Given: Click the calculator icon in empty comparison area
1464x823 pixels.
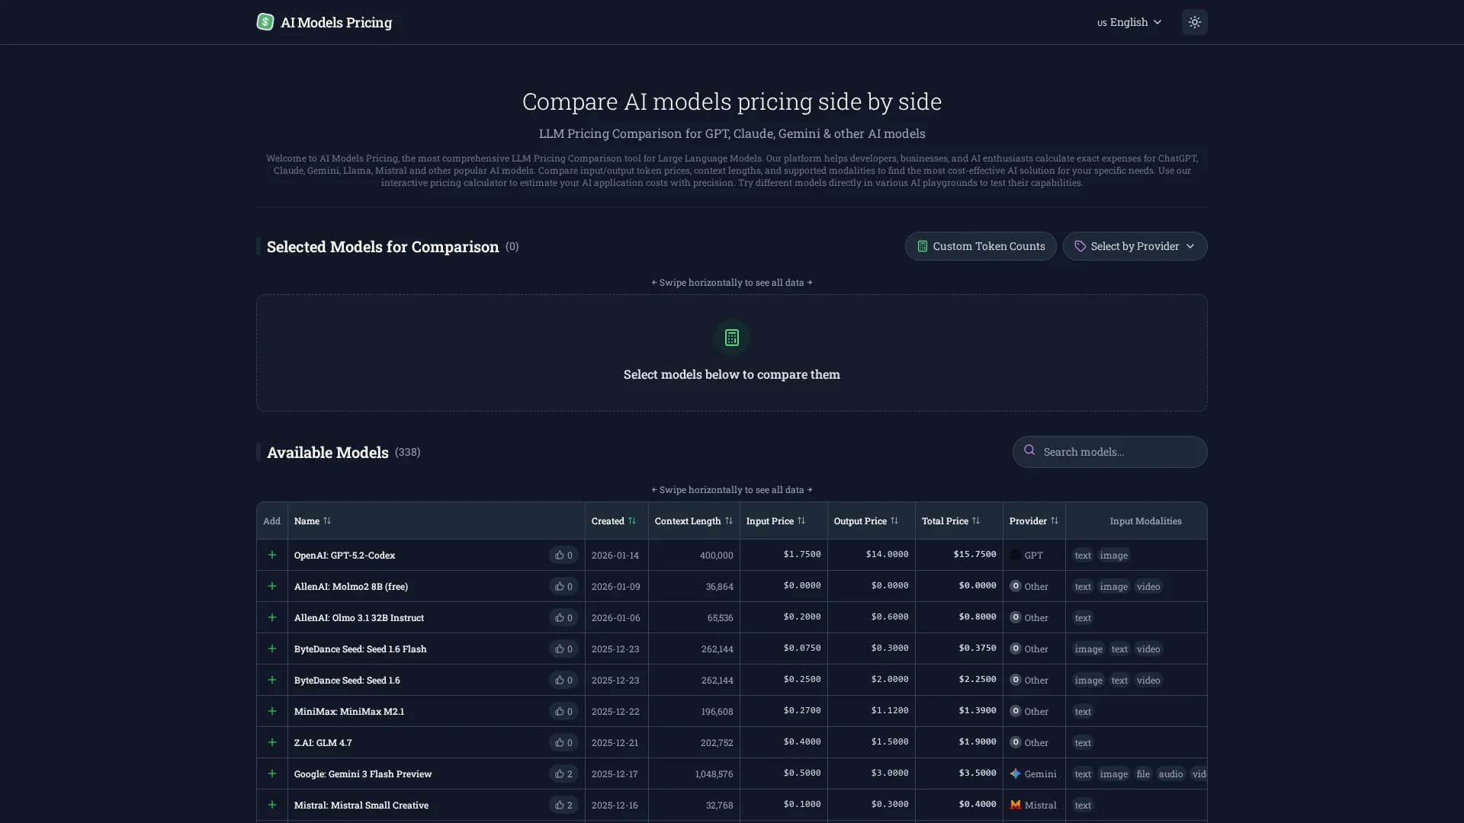Looking at the screenshot, I should coord(731,338).
